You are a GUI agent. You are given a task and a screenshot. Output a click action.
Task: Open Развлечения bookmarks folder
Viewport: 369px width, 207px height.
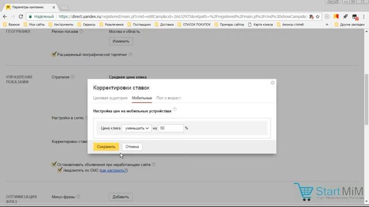[111, 24]
